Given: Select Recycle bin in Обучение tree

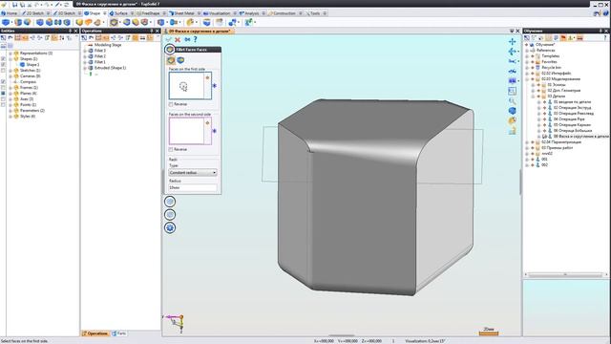Looking at the screenshot, I should pyautogui.click(x=551, y=68).
